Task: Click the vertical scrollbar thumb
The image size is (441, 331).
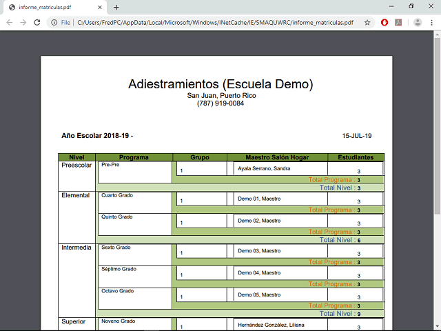Action: click(x=437, y=126)
